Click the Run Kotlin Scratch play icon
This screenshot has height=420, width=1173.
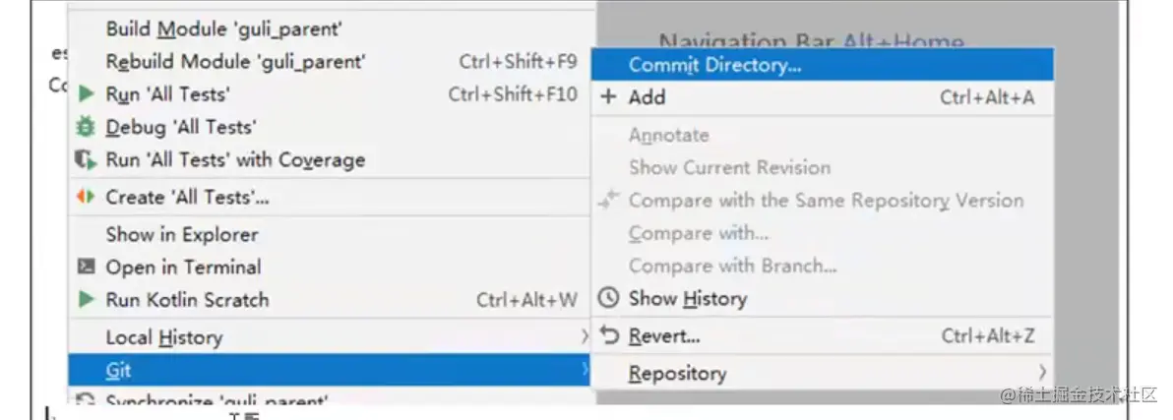(x=87, y=299)
